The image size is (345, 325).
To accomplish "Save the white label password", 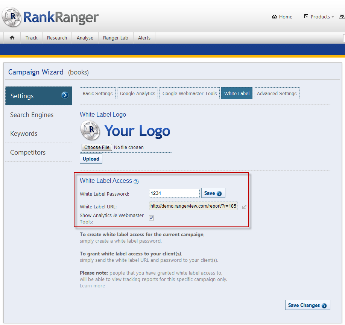I will [x=213, y=193].
